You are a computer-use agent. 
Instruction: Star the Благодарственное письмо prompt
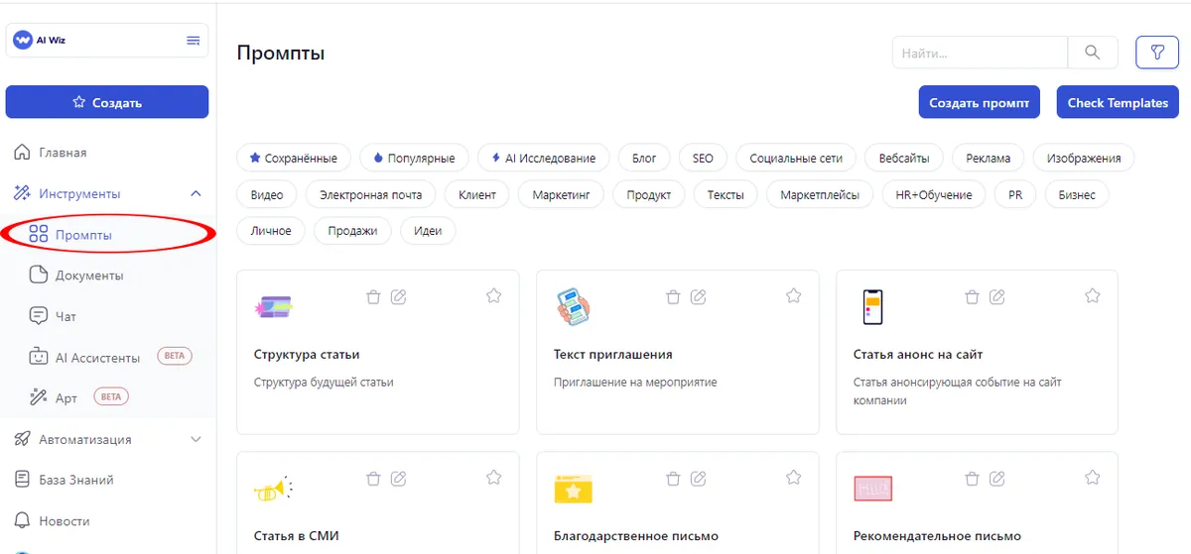pos(793,478)
